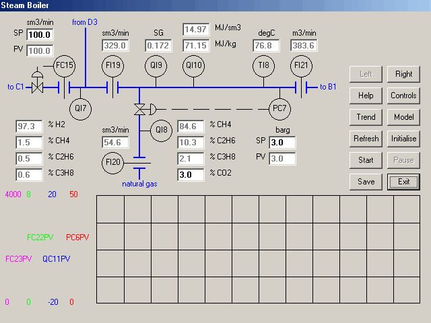Select the TI8 temperature indicator
The width and height of the screenshot is (431, 323).
coord(265,66)
